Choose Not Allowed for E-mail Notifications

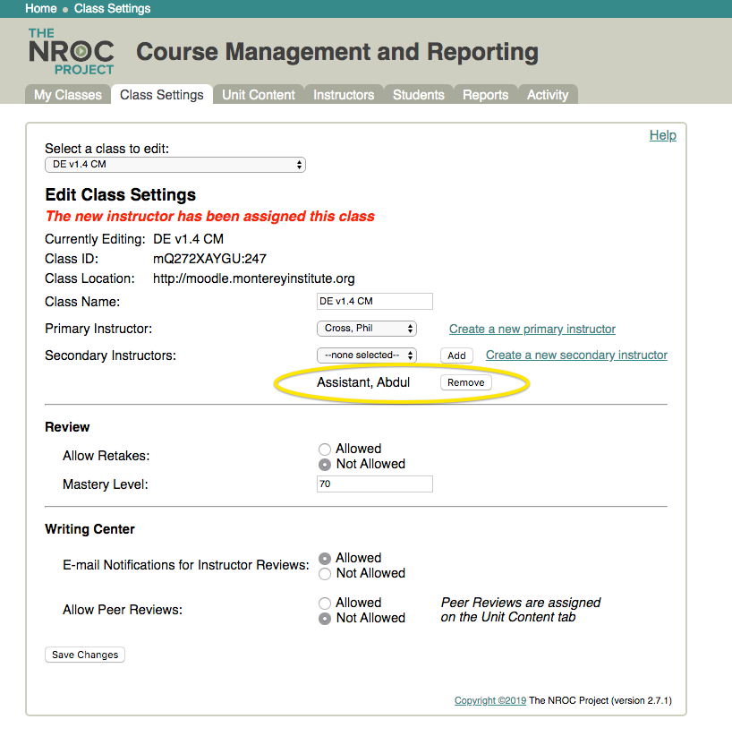point(325,574)
